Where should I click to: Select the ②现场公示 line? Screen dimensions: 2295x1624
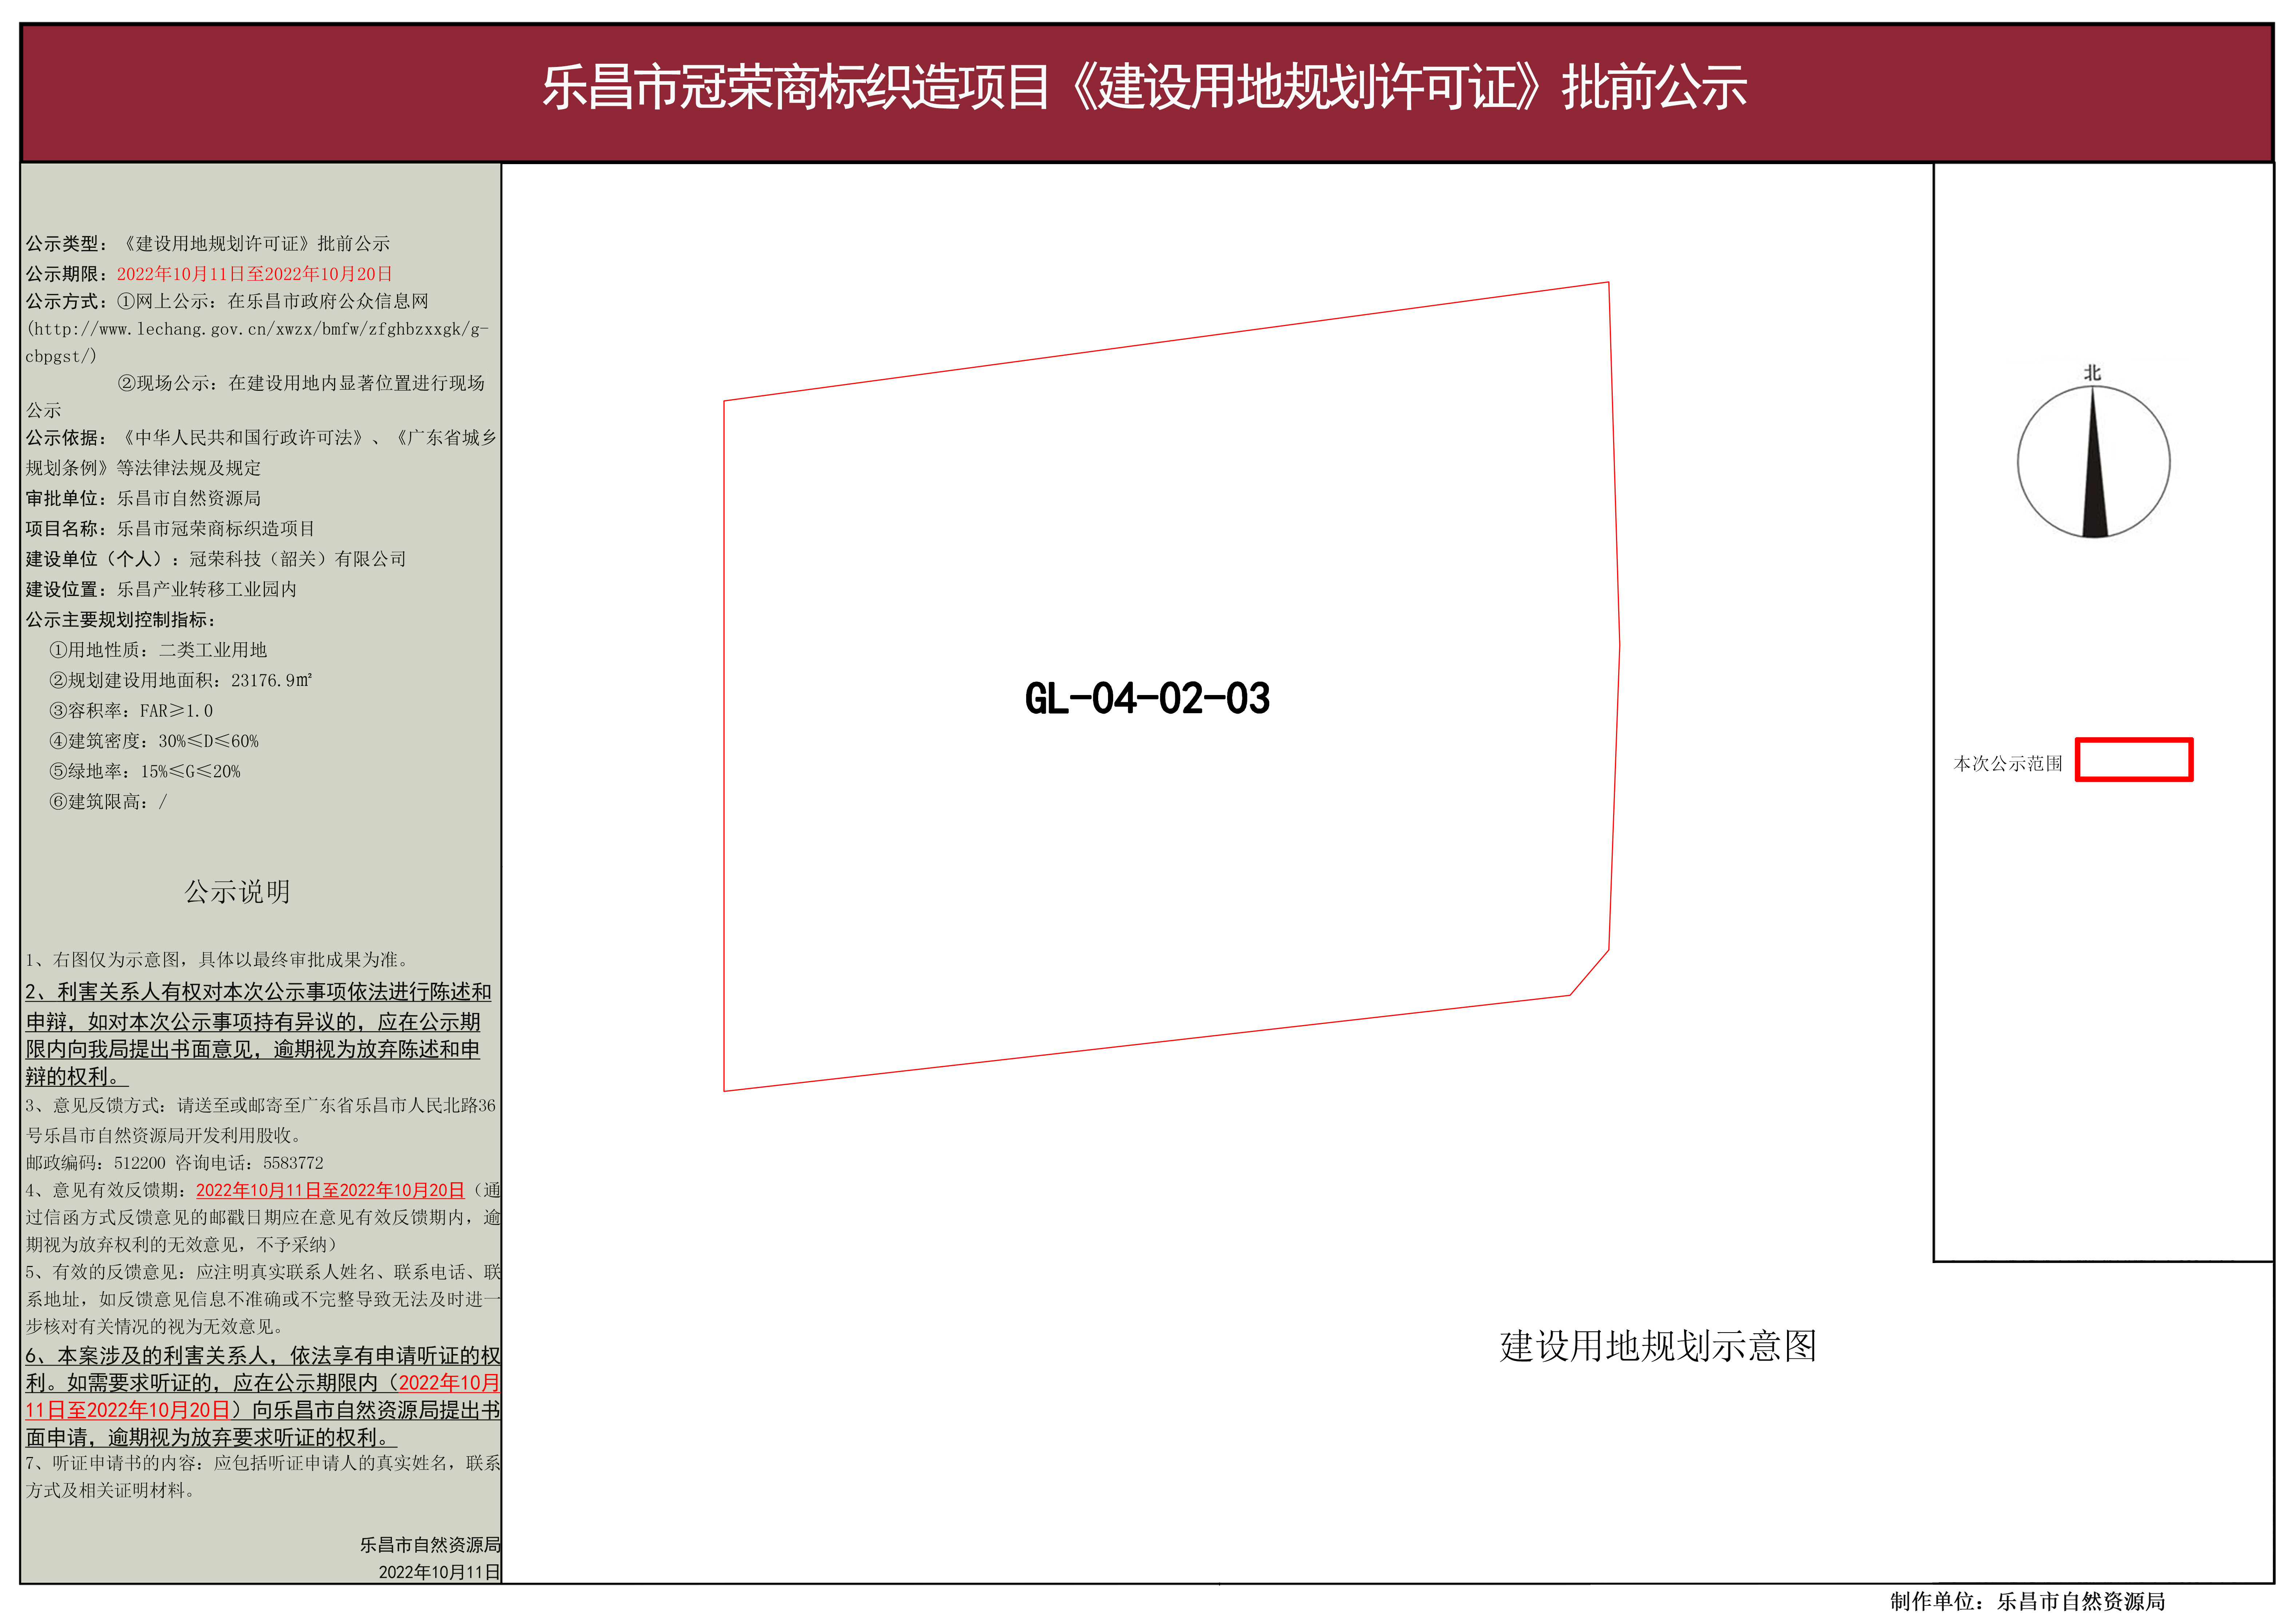(301, 383)
